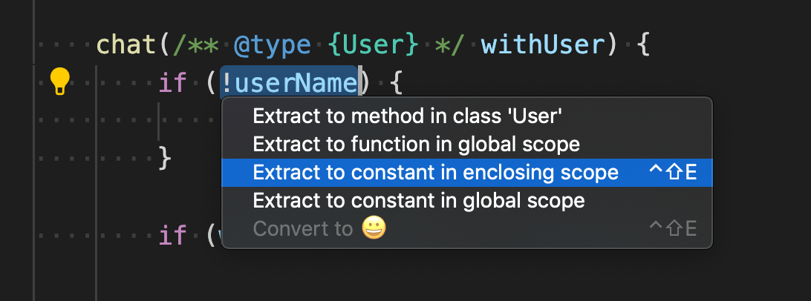Viewport: 811px width, 301px height.
Task: Click the if keyword on the bottom line
Action: (x=172, y=236)
